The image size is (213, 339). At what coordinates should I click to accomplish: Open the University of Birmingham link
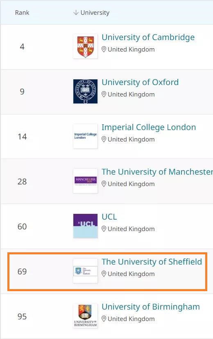pyautogui.click(x=151, y=307)
